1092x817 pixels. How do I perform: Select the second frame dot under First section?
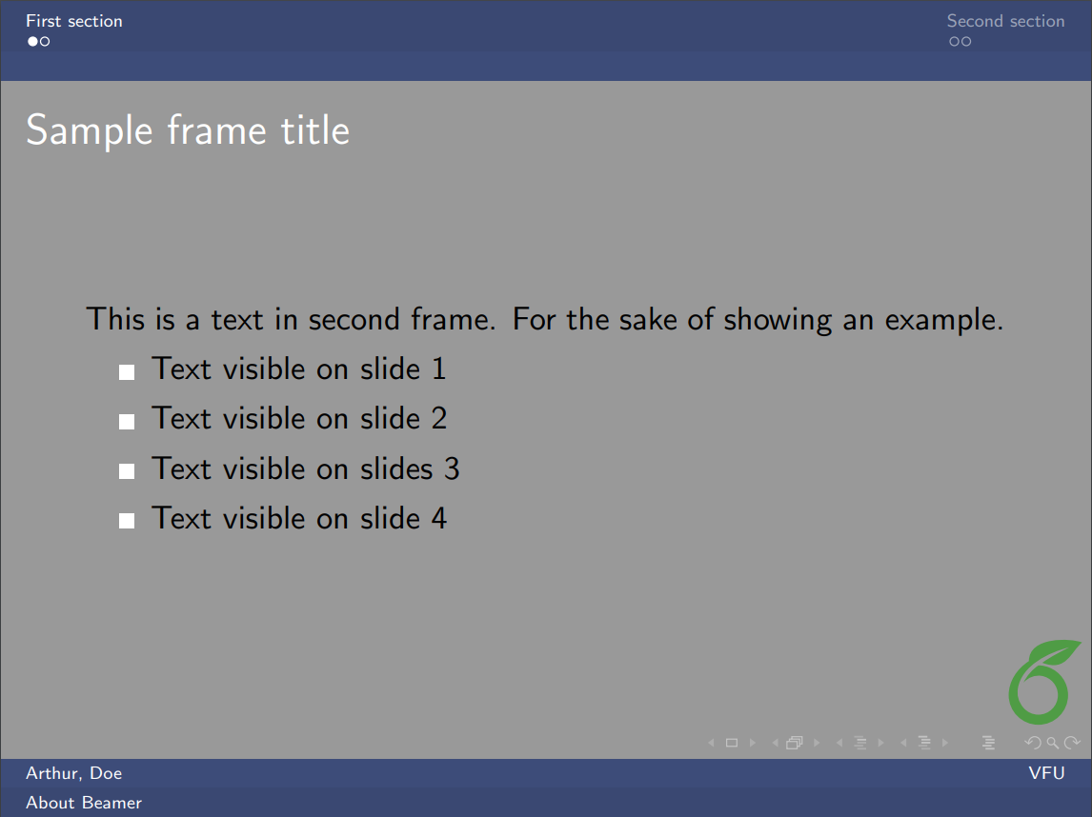[45, 42]
